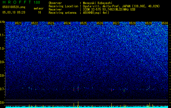Click the 0529 time marker
This screenshot has height=108, width=171.
148,23
